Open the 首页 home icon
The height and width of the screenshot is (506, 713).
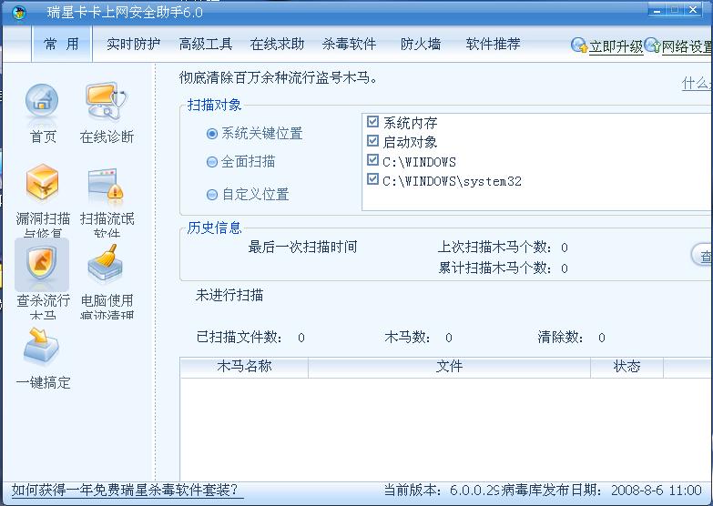tap(42, 105)
